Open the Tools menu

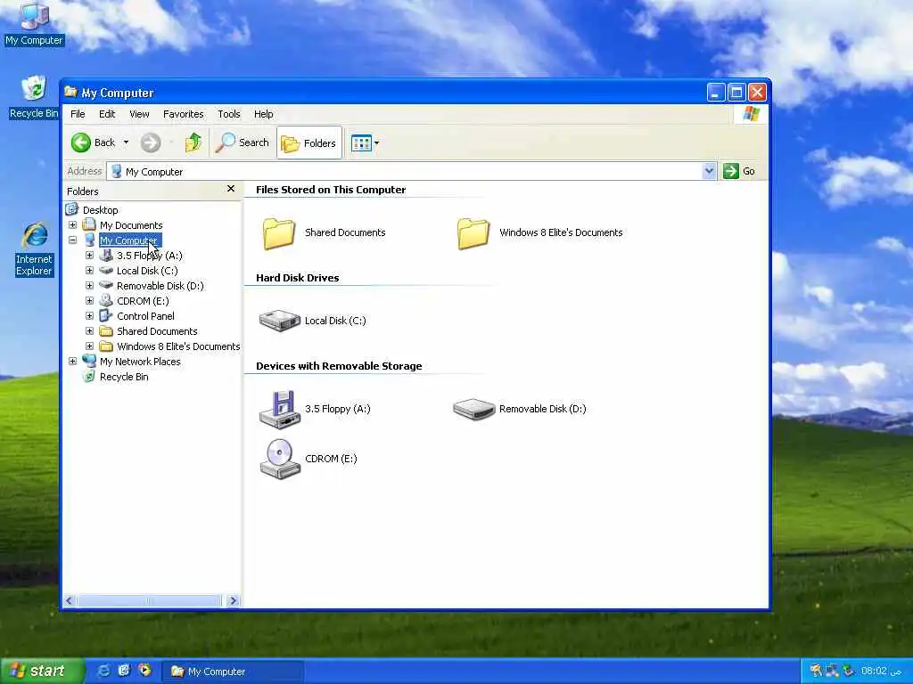229,114
